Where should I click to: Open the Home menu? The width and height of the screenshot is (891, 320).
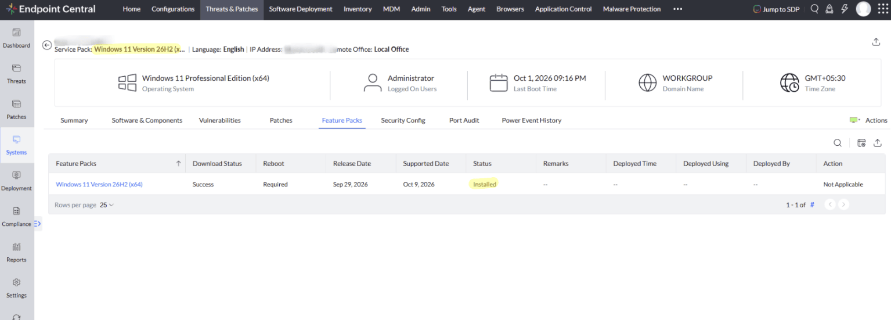pos(132,9)
